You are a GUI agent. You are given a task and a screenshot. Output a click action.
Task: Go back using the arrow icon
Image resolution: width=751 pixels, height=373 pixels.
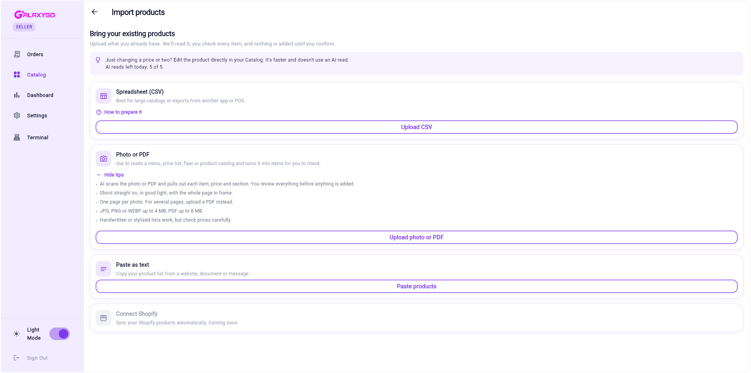click(94, 12)
